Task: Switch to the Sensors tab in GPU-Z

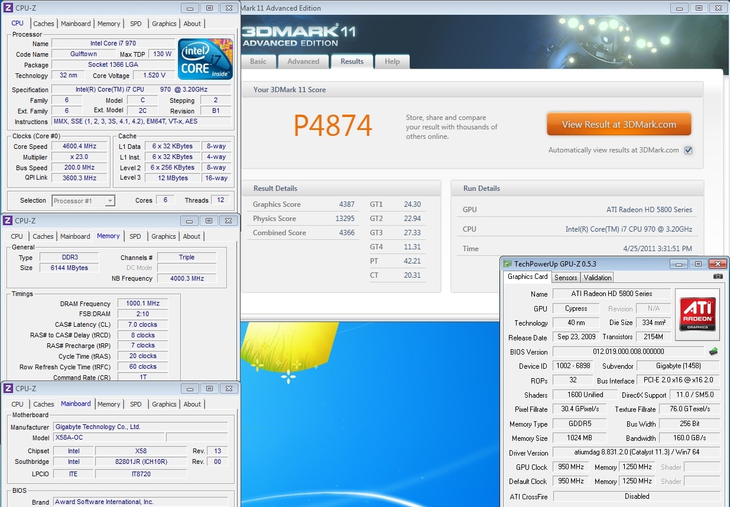Action: pos(566,277)
